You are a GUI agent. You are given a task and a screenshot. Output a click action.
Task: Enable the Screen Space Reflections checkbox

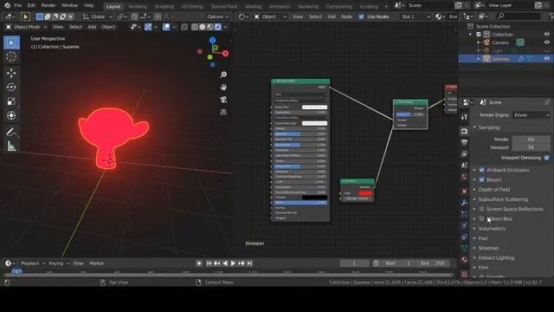point(481,209)
